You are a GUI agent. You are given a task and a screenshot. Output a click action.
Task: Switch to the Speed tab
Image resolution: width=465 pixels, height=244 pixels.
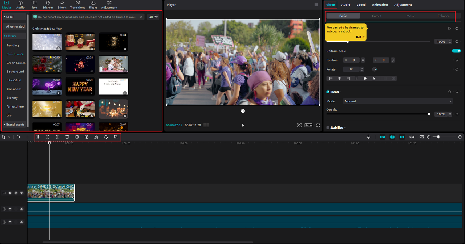click(x=361, y=5)
